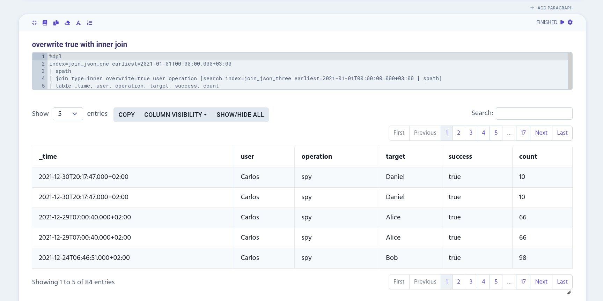603x301 pixels.
Task: Select page 4 in pagination below the table
Action: pos(484,282)
